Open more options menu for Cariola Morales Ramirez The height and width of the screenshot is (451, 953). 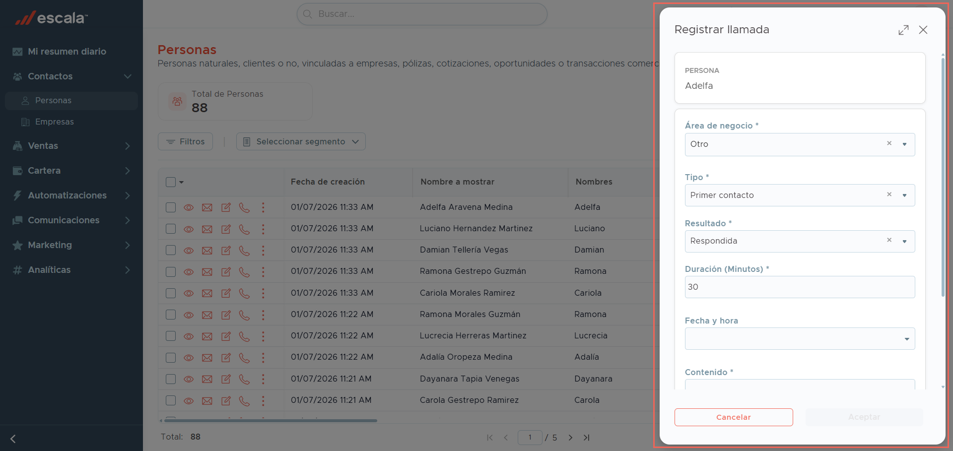263,293
